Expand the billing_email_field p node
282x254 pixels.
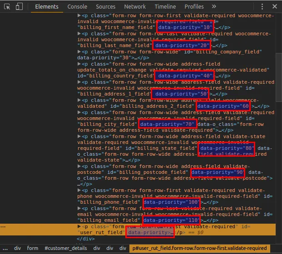(79, 208)
